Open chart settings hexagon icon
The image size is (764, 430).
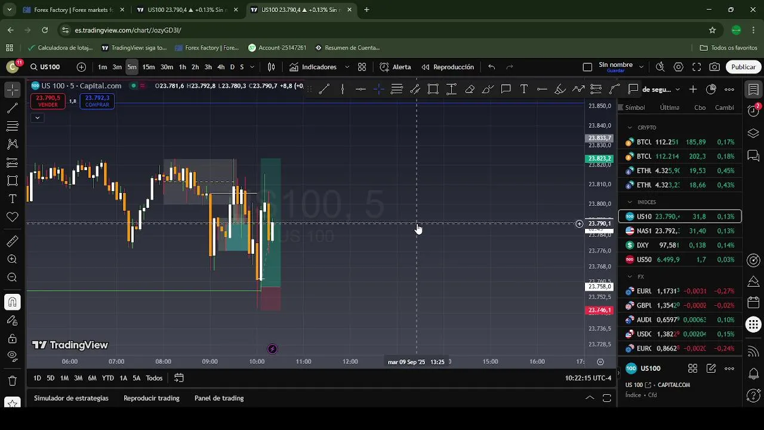coord(679,67)
